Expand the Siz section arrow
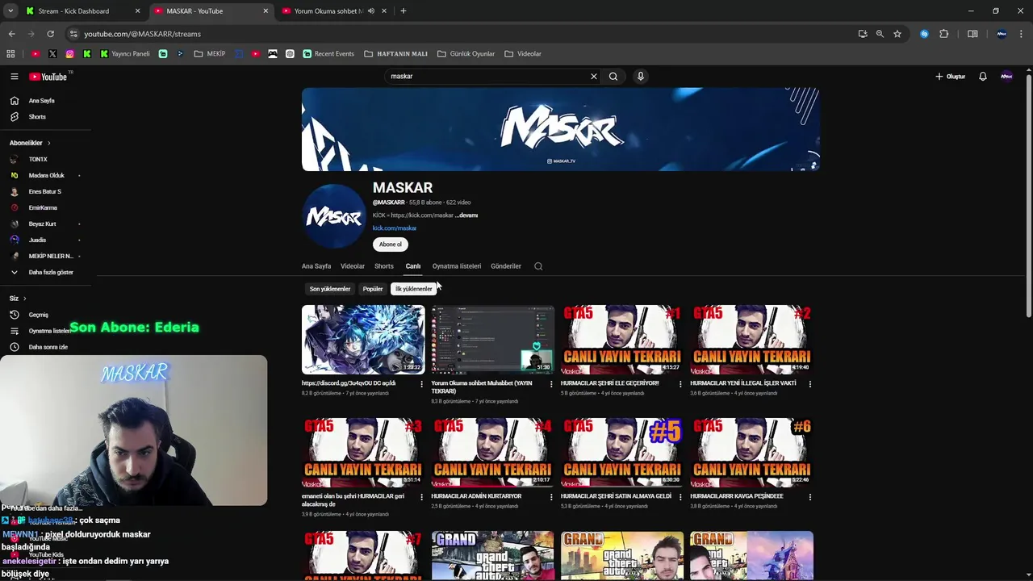Viewport: 1033px width, 581px height. (24, 299)
